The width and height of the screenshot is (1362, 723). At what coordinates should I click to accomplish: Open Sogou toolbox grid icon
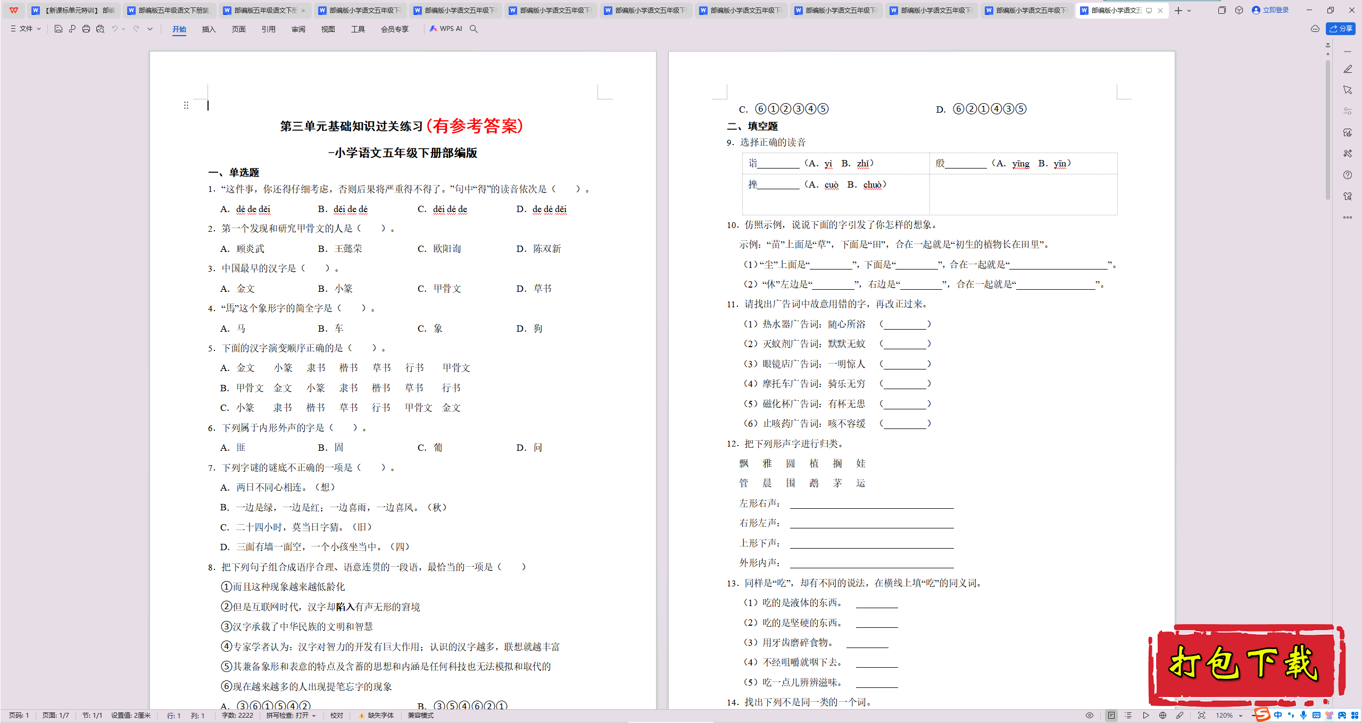click(x=1354, y=716)
